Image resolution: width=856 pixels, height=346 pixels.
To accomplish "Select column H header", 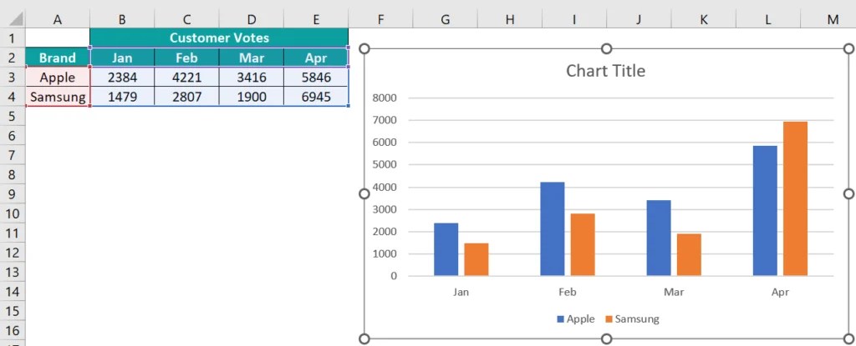I will [x=510, y=20].
